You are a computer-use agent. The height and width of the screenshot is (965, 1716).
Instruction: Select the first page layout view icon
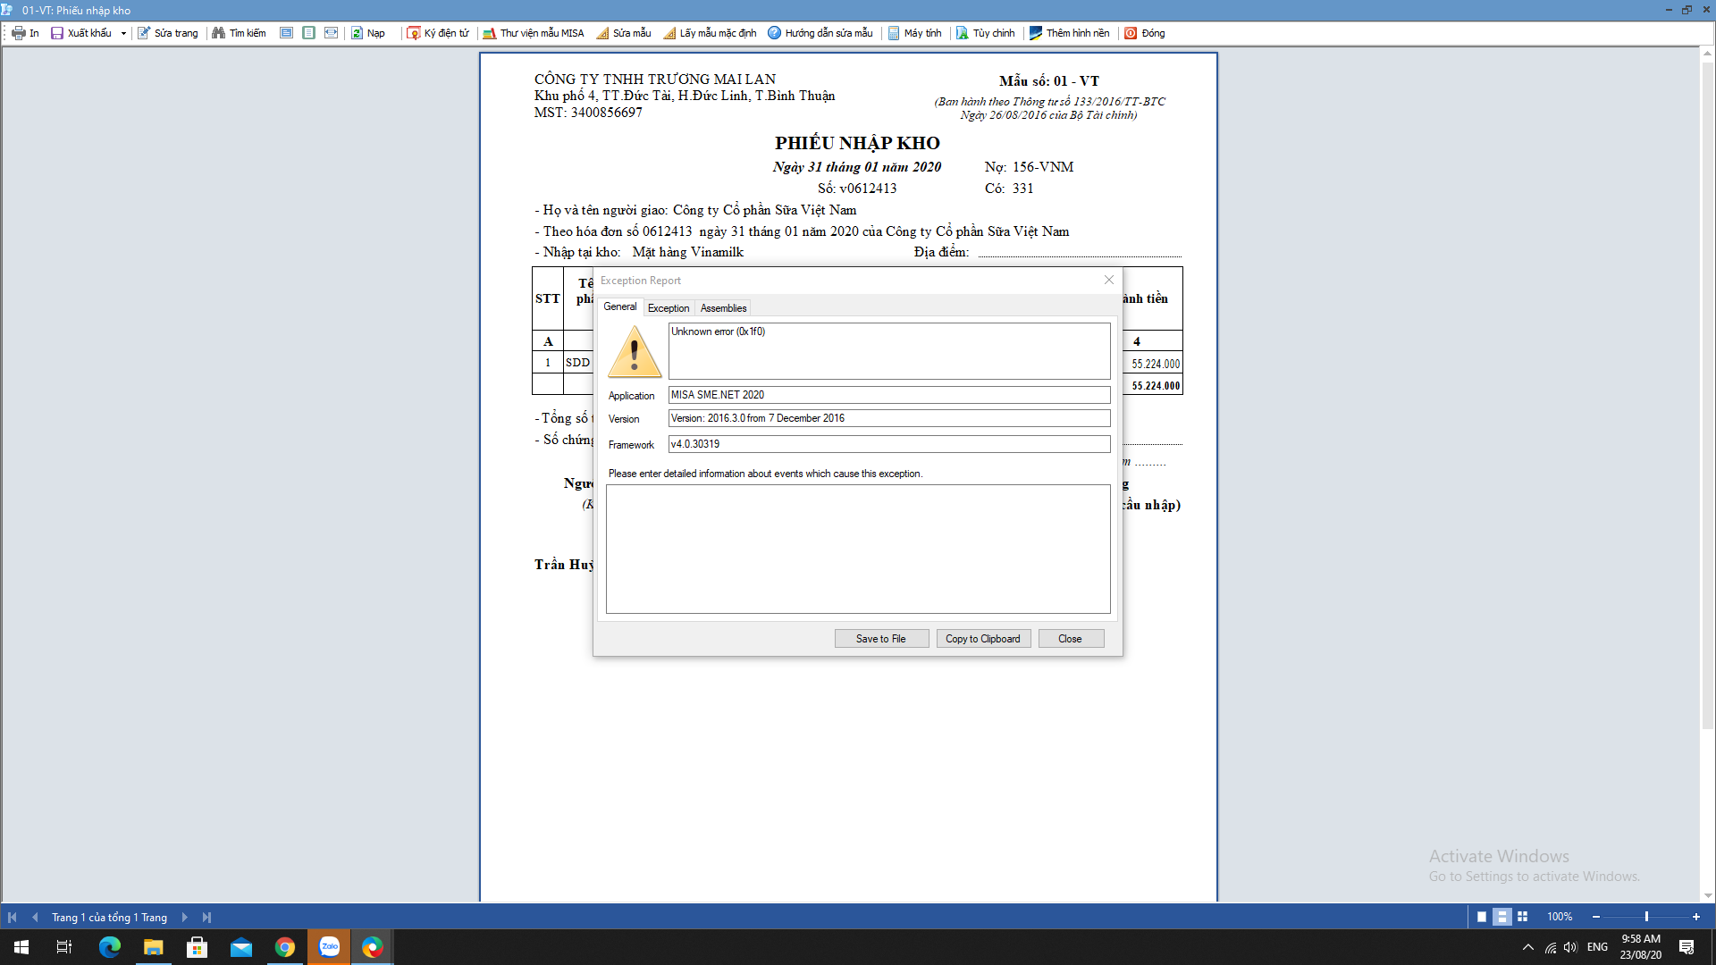(286, 33)
